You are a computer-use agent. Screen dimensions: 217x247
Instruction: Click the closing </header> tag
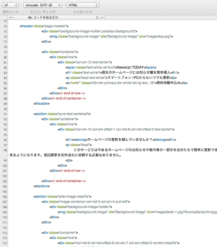(x=42, y=103)
